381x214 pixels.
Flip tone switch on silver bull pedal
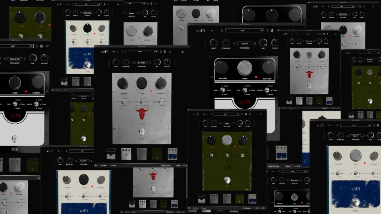coord(142,101)
